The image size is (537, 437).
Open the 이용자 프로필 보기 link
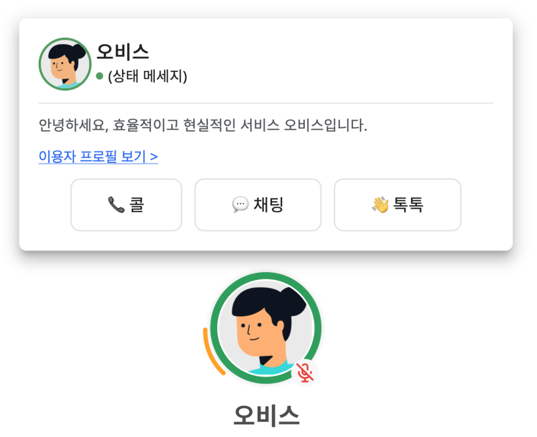tap(99, 157)
